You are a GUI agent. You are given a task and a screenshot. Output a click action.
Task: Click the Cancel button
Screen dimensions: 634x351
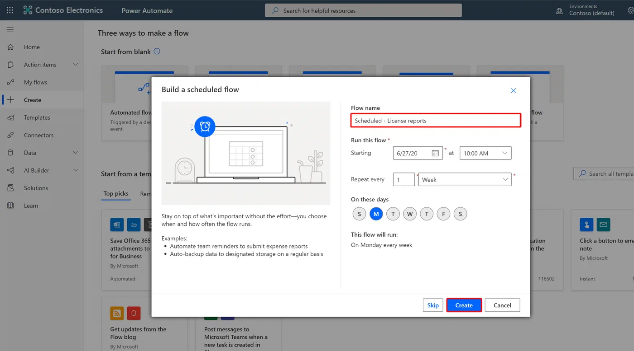(502, 305)
